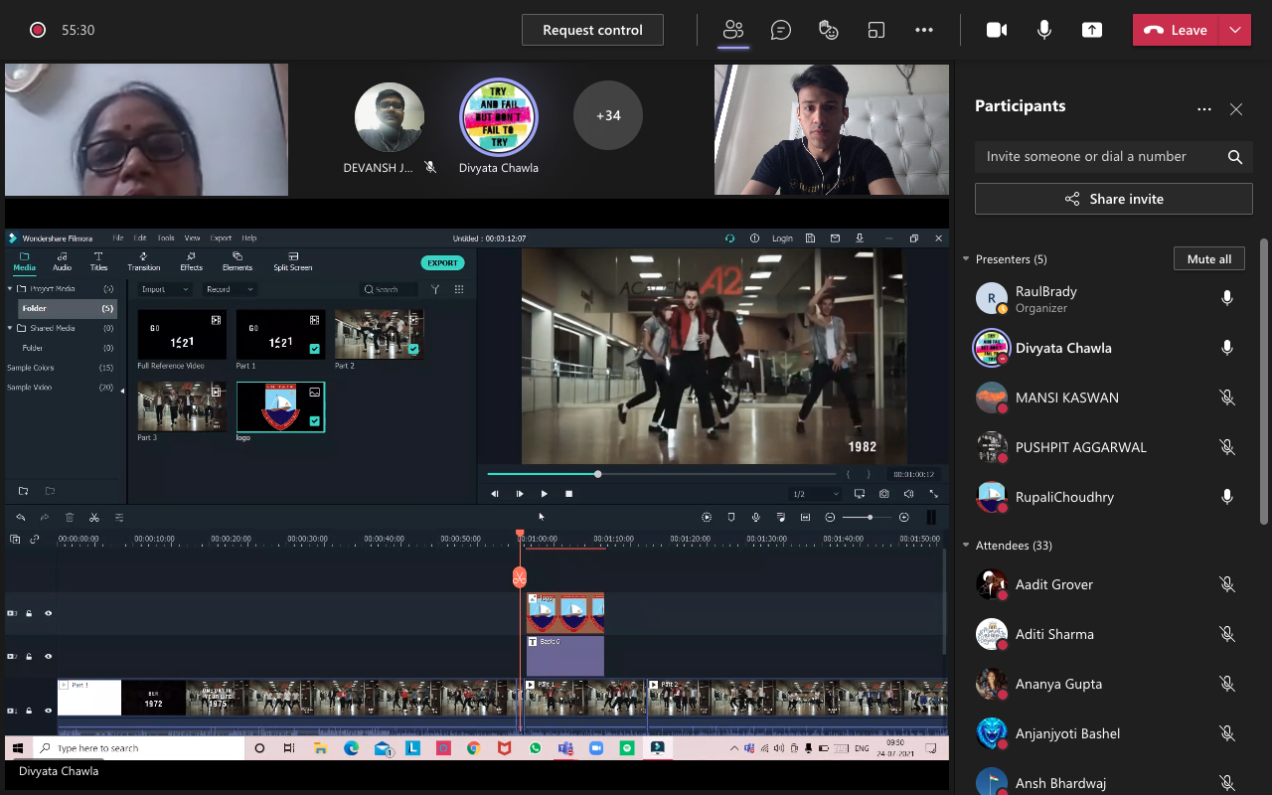The height and width of the screenshot is (795, 1272).
Task: Toggle the camera on or off
Action: (x=997, y=30)
